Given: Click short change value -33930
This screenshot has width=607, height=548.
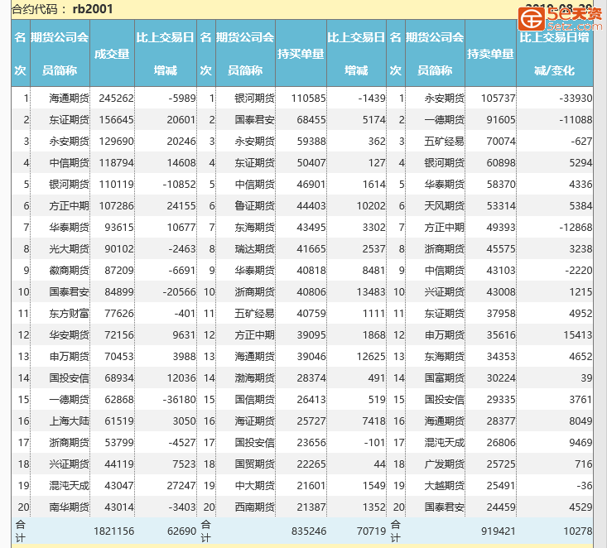Looking at the screenshot, I should click(576, 99).
